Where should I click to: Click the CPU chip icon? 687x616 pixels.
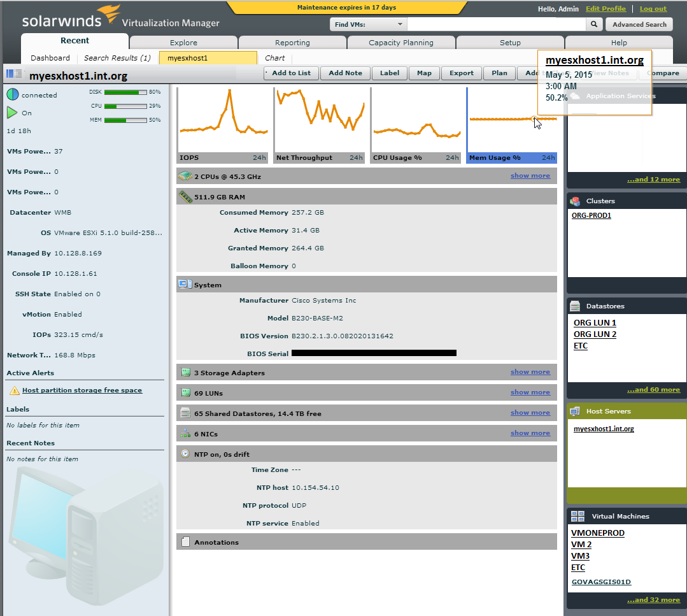[x=185, y=176]
